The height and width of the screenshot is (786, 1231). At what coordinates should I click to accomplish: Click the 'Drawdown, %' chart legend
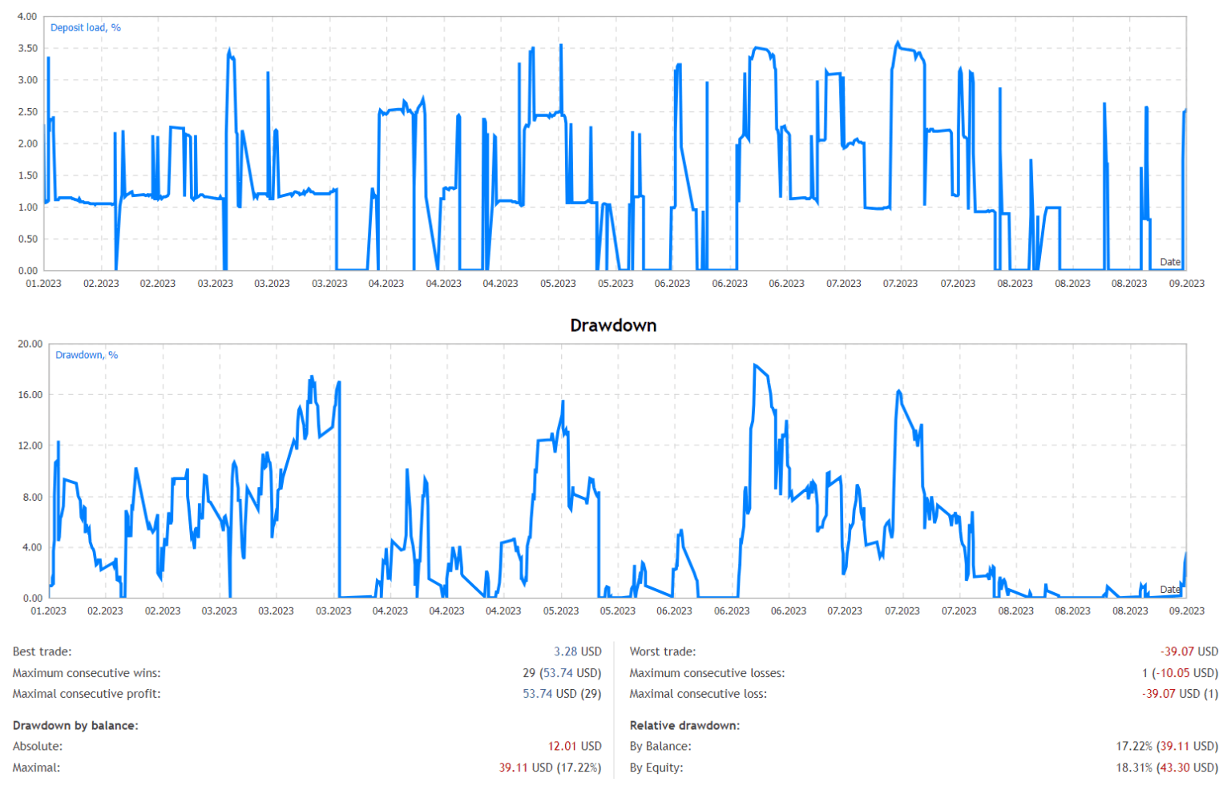pos(86,355)
